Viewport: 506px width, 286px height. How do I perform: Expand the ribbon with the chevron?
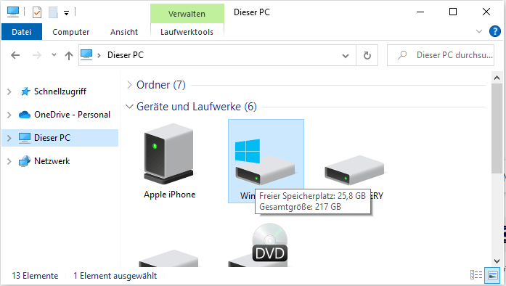tap(479, 31)
